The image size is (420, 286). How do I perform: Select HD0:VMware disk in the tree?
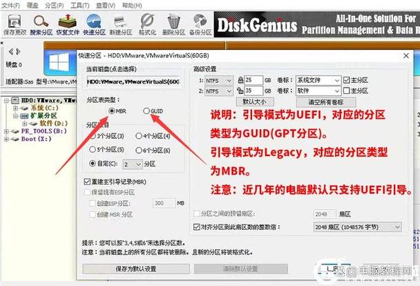coord(49,101)
